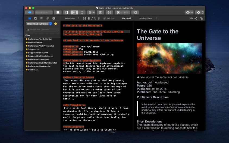This screenshot has width=229, height=143.
Task: Click the boxed T text tool icon
Action: pyautogui.click(x=101, y=12)
